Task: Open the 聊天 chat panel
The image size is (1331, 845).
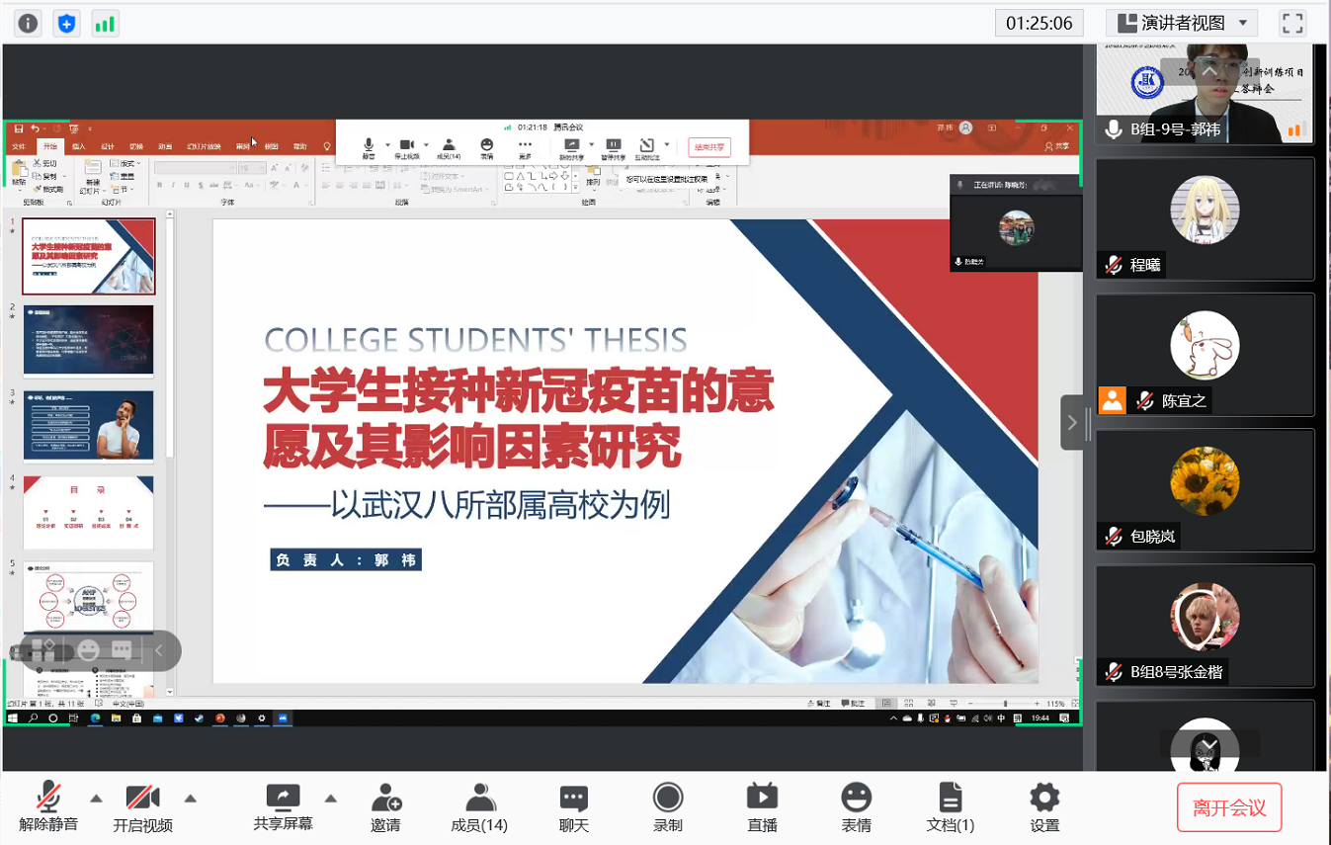Action: (573, 806)
